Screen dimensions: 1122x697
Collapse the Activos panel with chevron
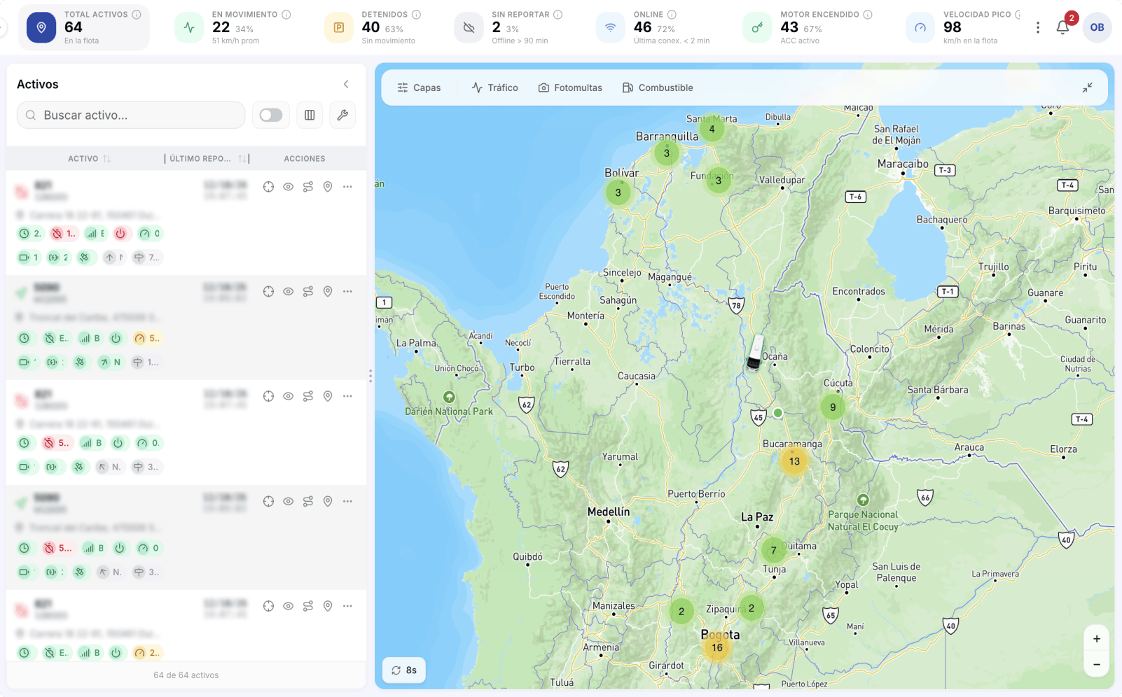point(346,84)
